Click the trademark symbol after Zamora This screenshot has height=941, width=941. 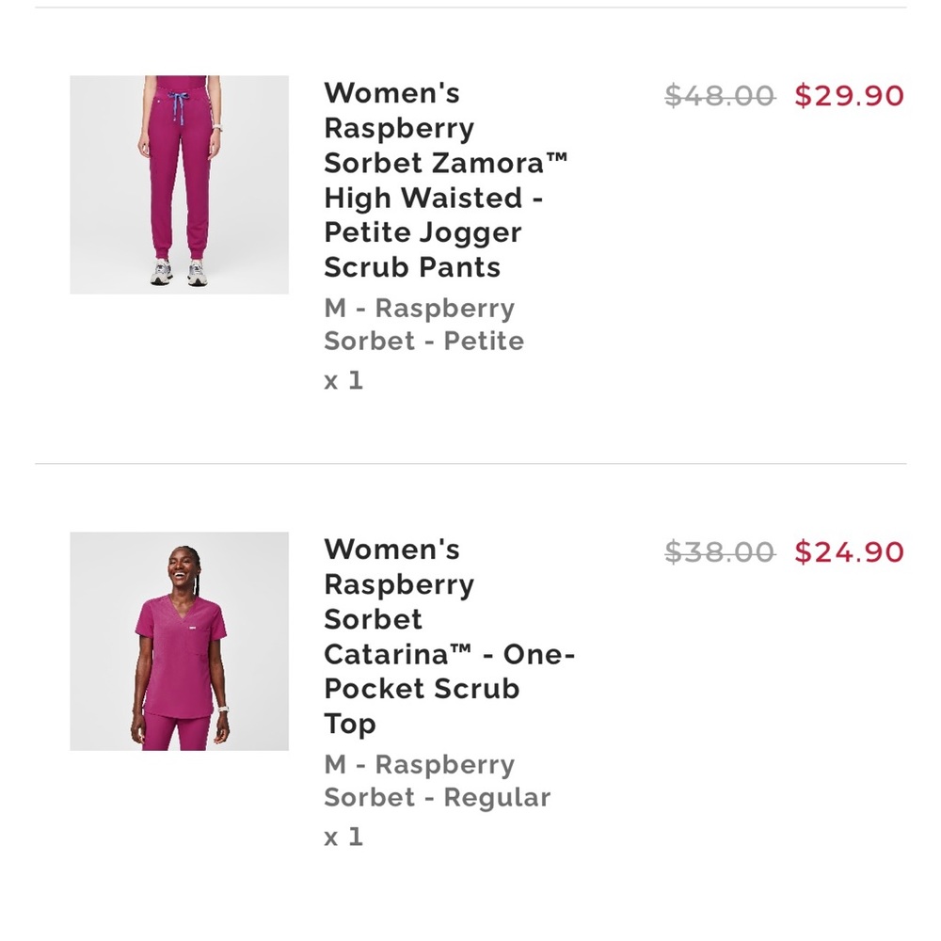click(556, 158)
